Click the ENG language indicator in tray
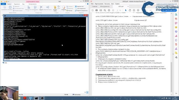 pyautogui.click(x=169, y=98)
